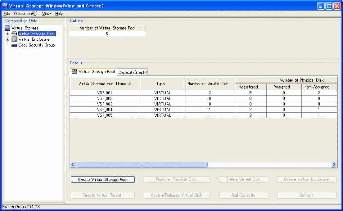
Task: Select the VSP_001 row in table
Action: [x=104, y=93]
